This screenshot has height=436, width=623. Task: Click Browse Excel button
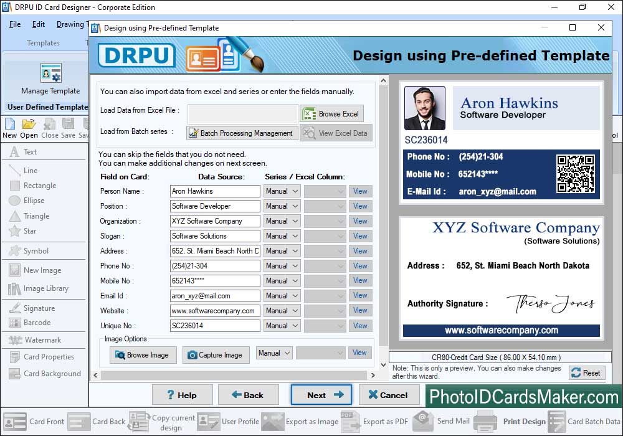pyautogui.click(x=332, y=114)
